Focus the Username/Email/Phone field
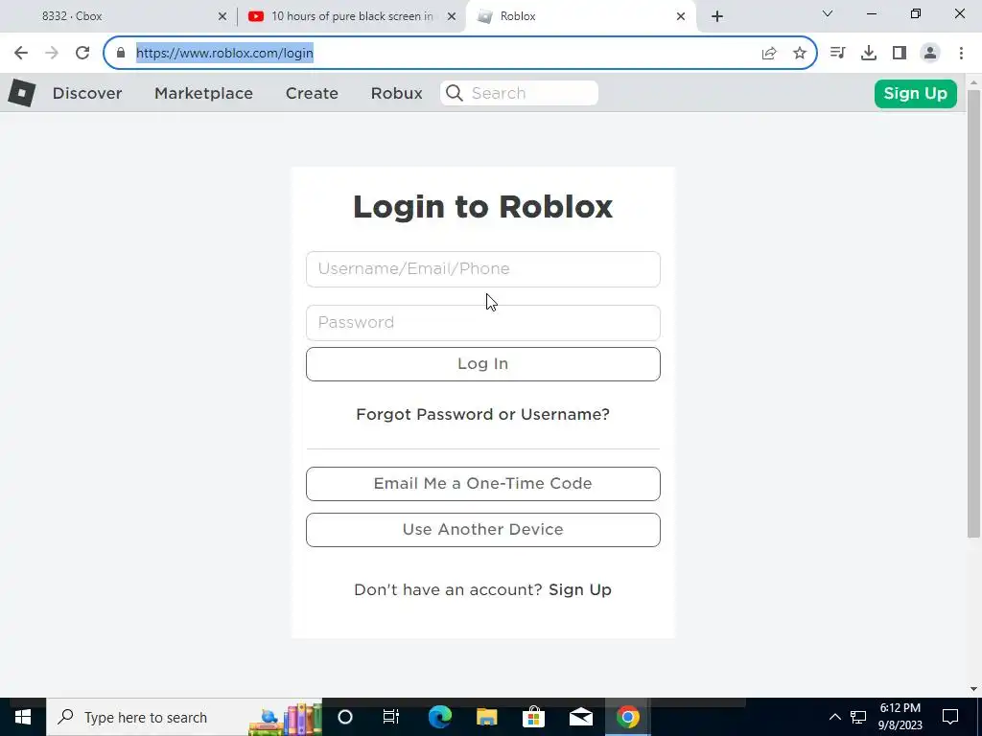This screenshot has width=982, height=736. [483, 269]
